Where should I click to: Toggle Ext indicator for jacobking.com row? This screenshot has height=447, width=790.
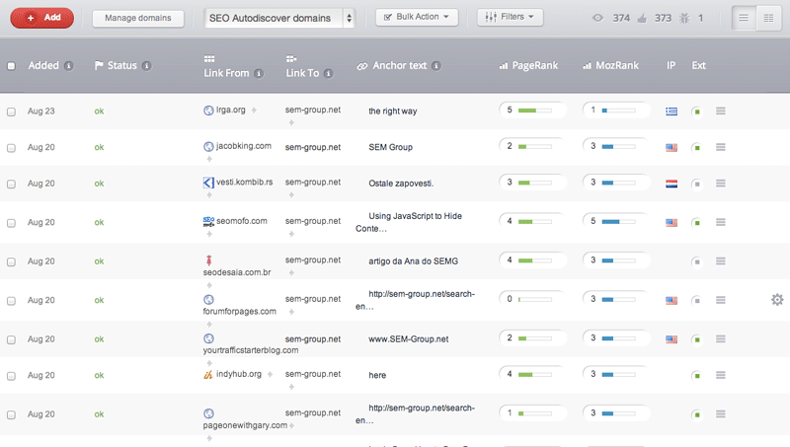coord(697,147)
